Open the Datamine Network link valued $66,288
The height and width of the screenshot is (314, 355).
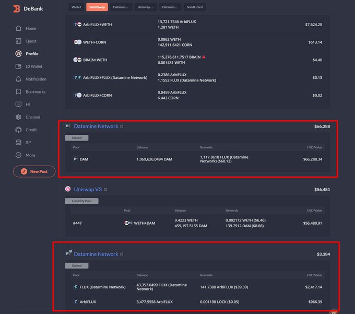tap(96, 126)
